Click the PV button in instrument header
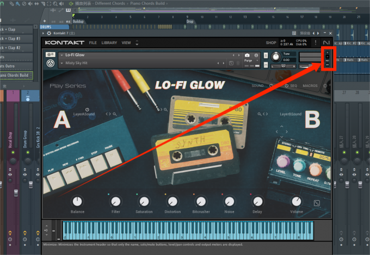Screen dimensions: 370x255 (x=328, y=65)
